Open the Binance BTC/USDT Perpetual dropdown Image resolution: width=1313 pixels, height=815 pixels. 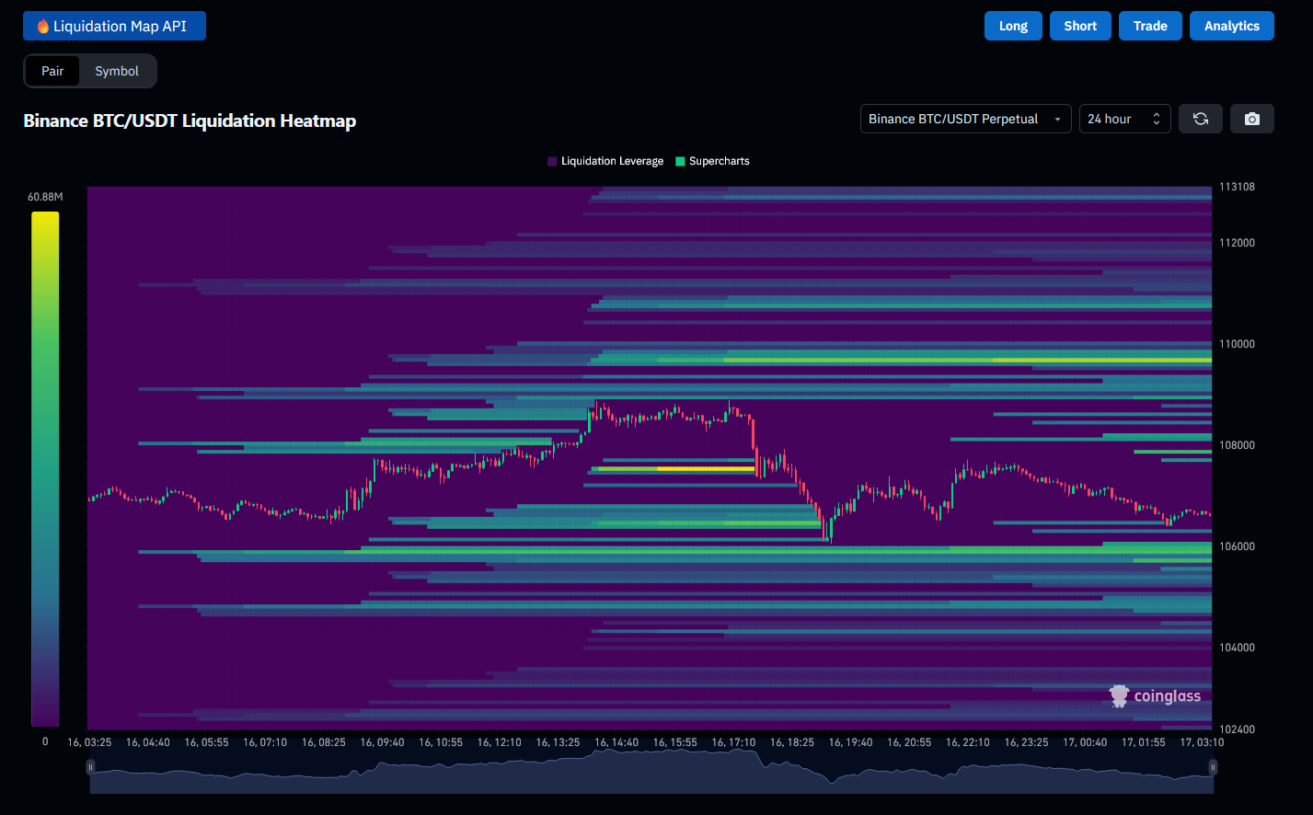965,119
